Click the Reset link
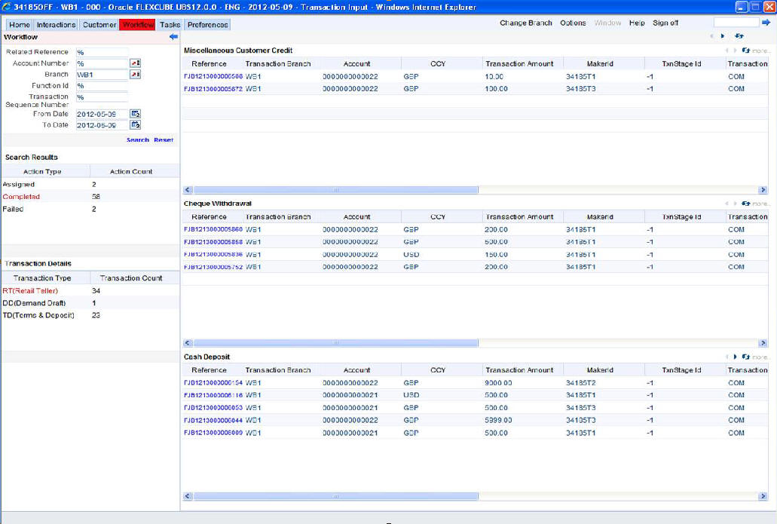Image resolution: width=777 pixels, height=524 pixels. click(164, 140)
